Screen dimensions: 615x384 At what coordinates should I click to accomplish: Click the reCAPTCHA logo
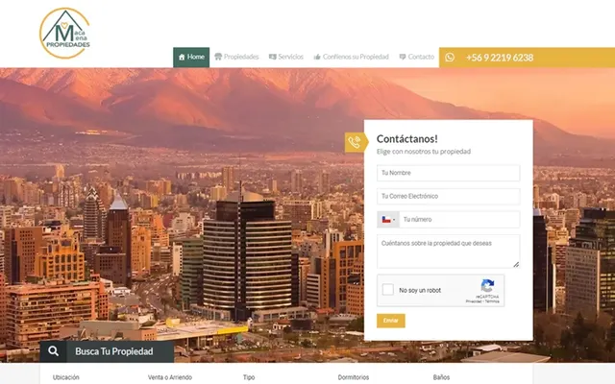[x=487, y=286]
